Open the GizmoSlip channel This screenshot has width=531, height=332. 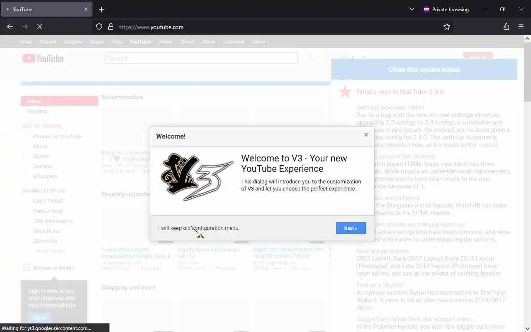[x=45, y=241]
